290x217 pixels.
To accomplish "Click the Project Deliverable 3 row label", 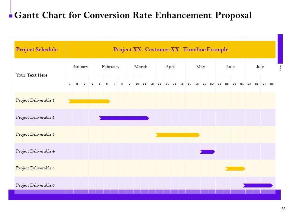I will (35, 134).
